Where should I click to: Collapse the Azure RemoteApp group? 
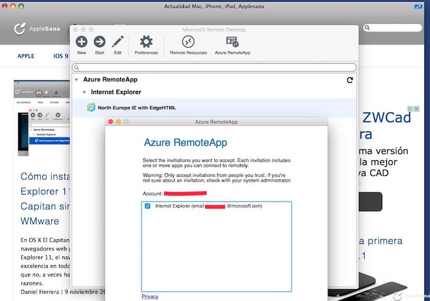[x=76, y=80]
